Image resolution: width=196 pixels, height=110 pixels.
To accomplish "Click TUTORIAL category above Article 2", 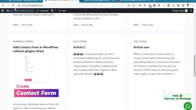I will point(82,42).
